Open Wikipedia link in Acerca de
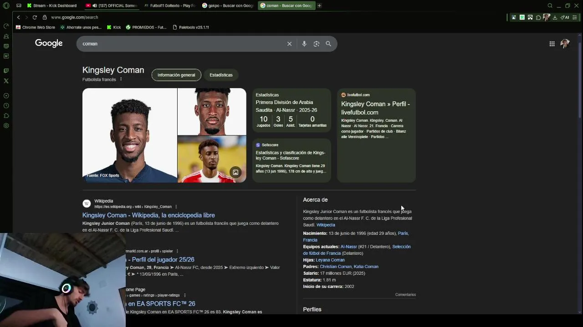Viewport: 583px width, 327px height. point(326,225)
